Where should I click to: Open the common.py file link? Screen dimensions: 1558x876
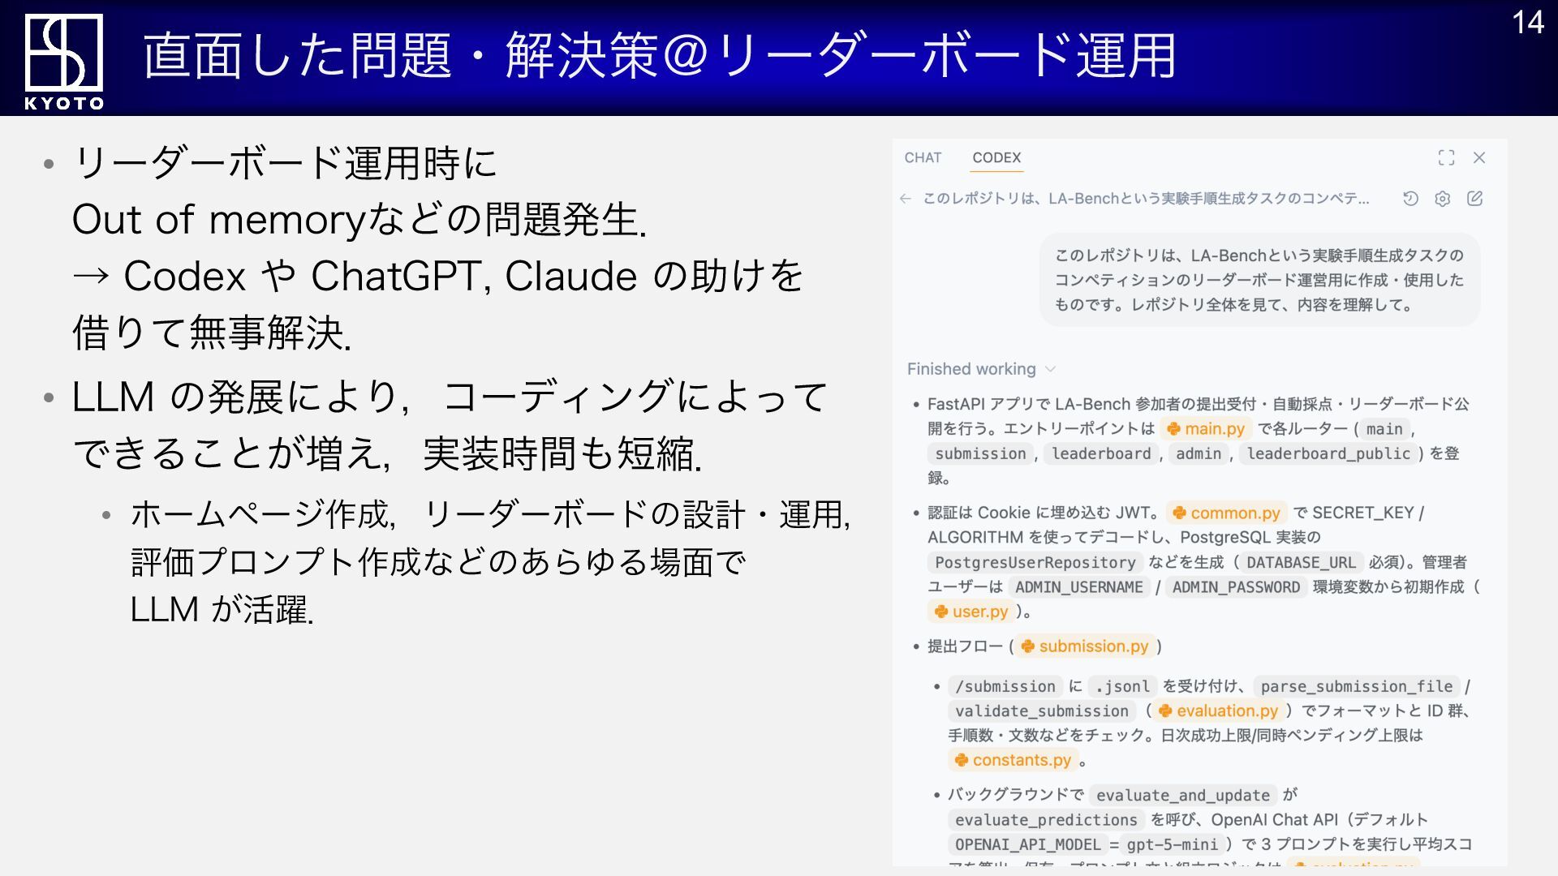pyautogui.click(x=1227, y=513)
